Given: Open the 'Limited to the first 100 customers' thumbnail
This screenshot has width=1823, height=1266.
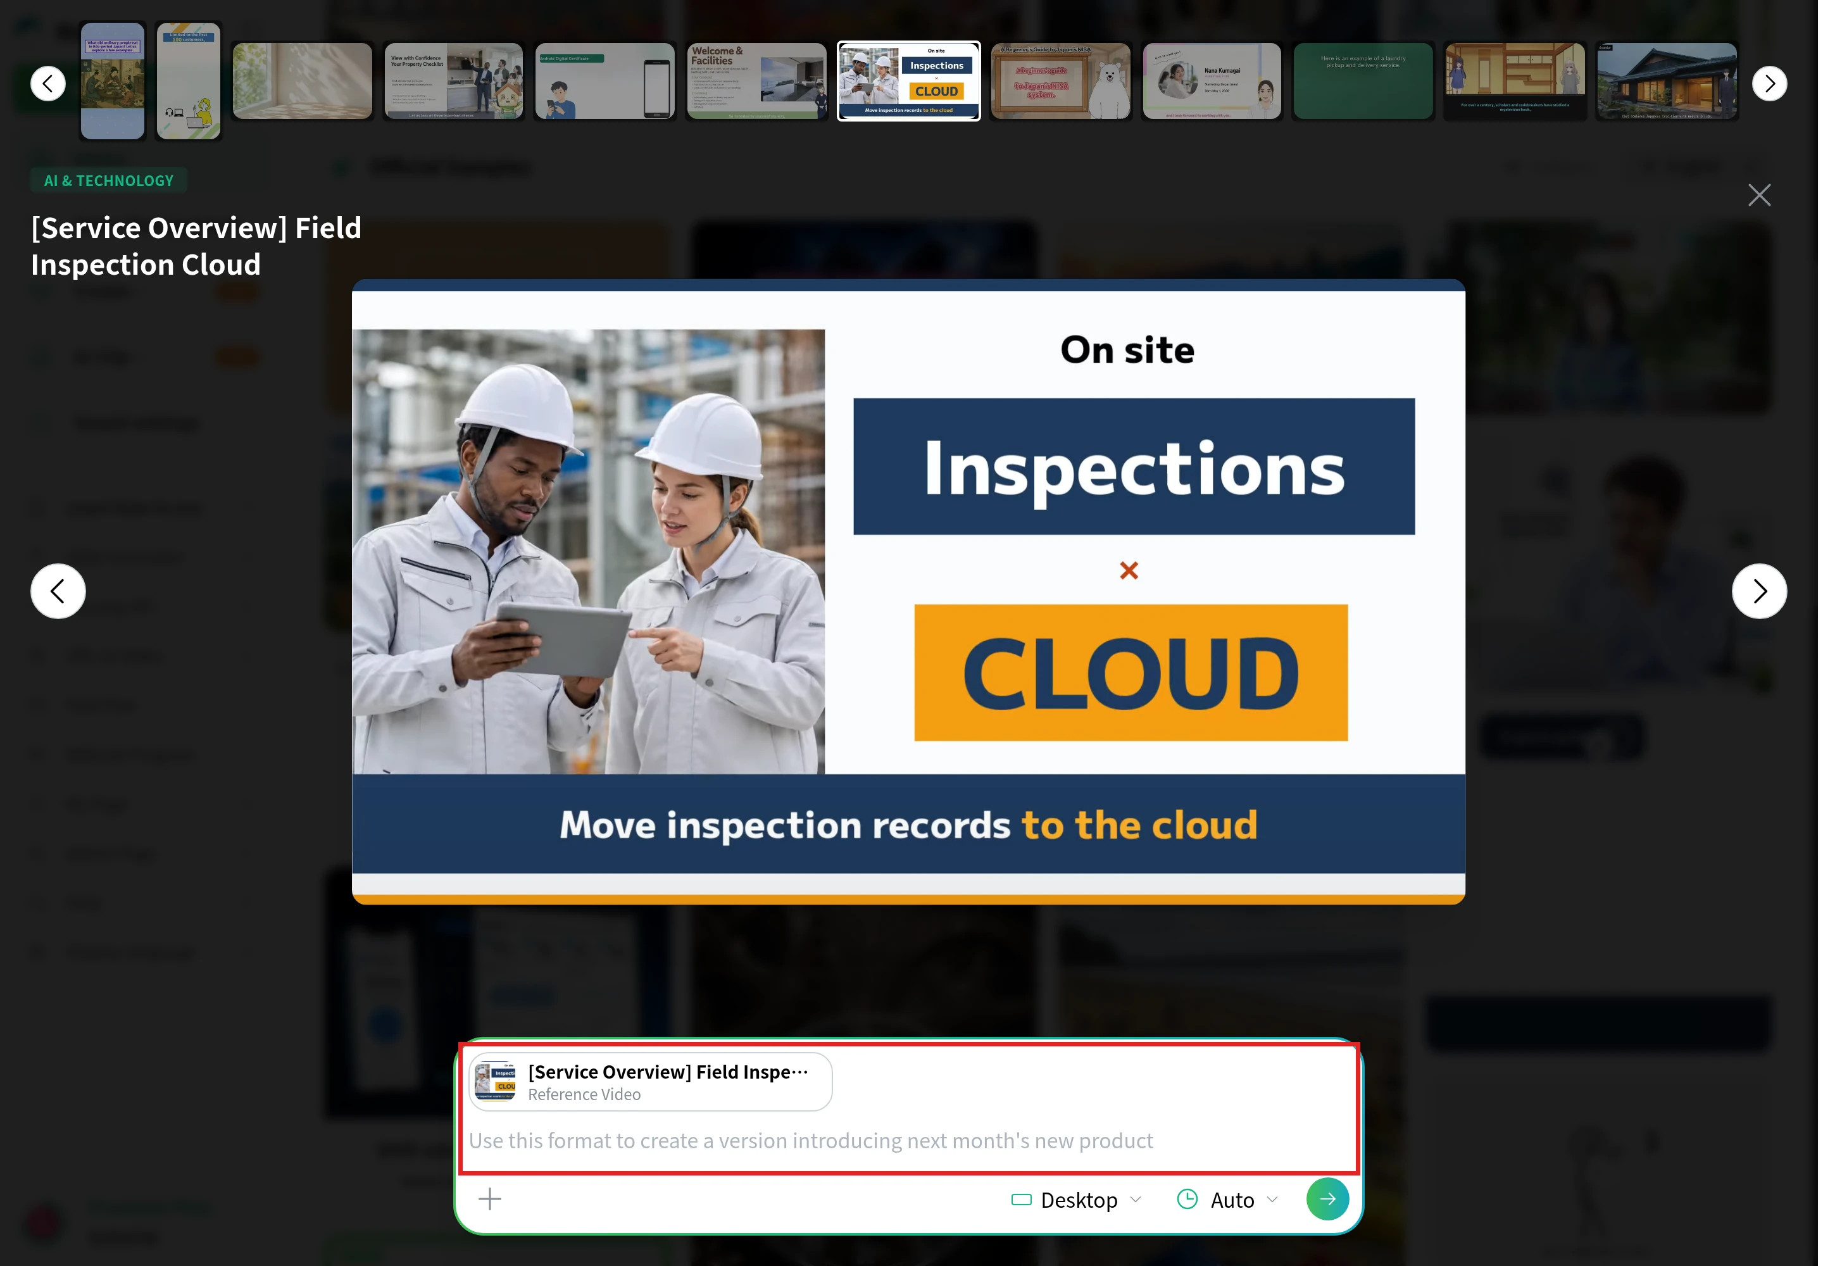Looking at the screenshot, I should click(x=188, y=81).
